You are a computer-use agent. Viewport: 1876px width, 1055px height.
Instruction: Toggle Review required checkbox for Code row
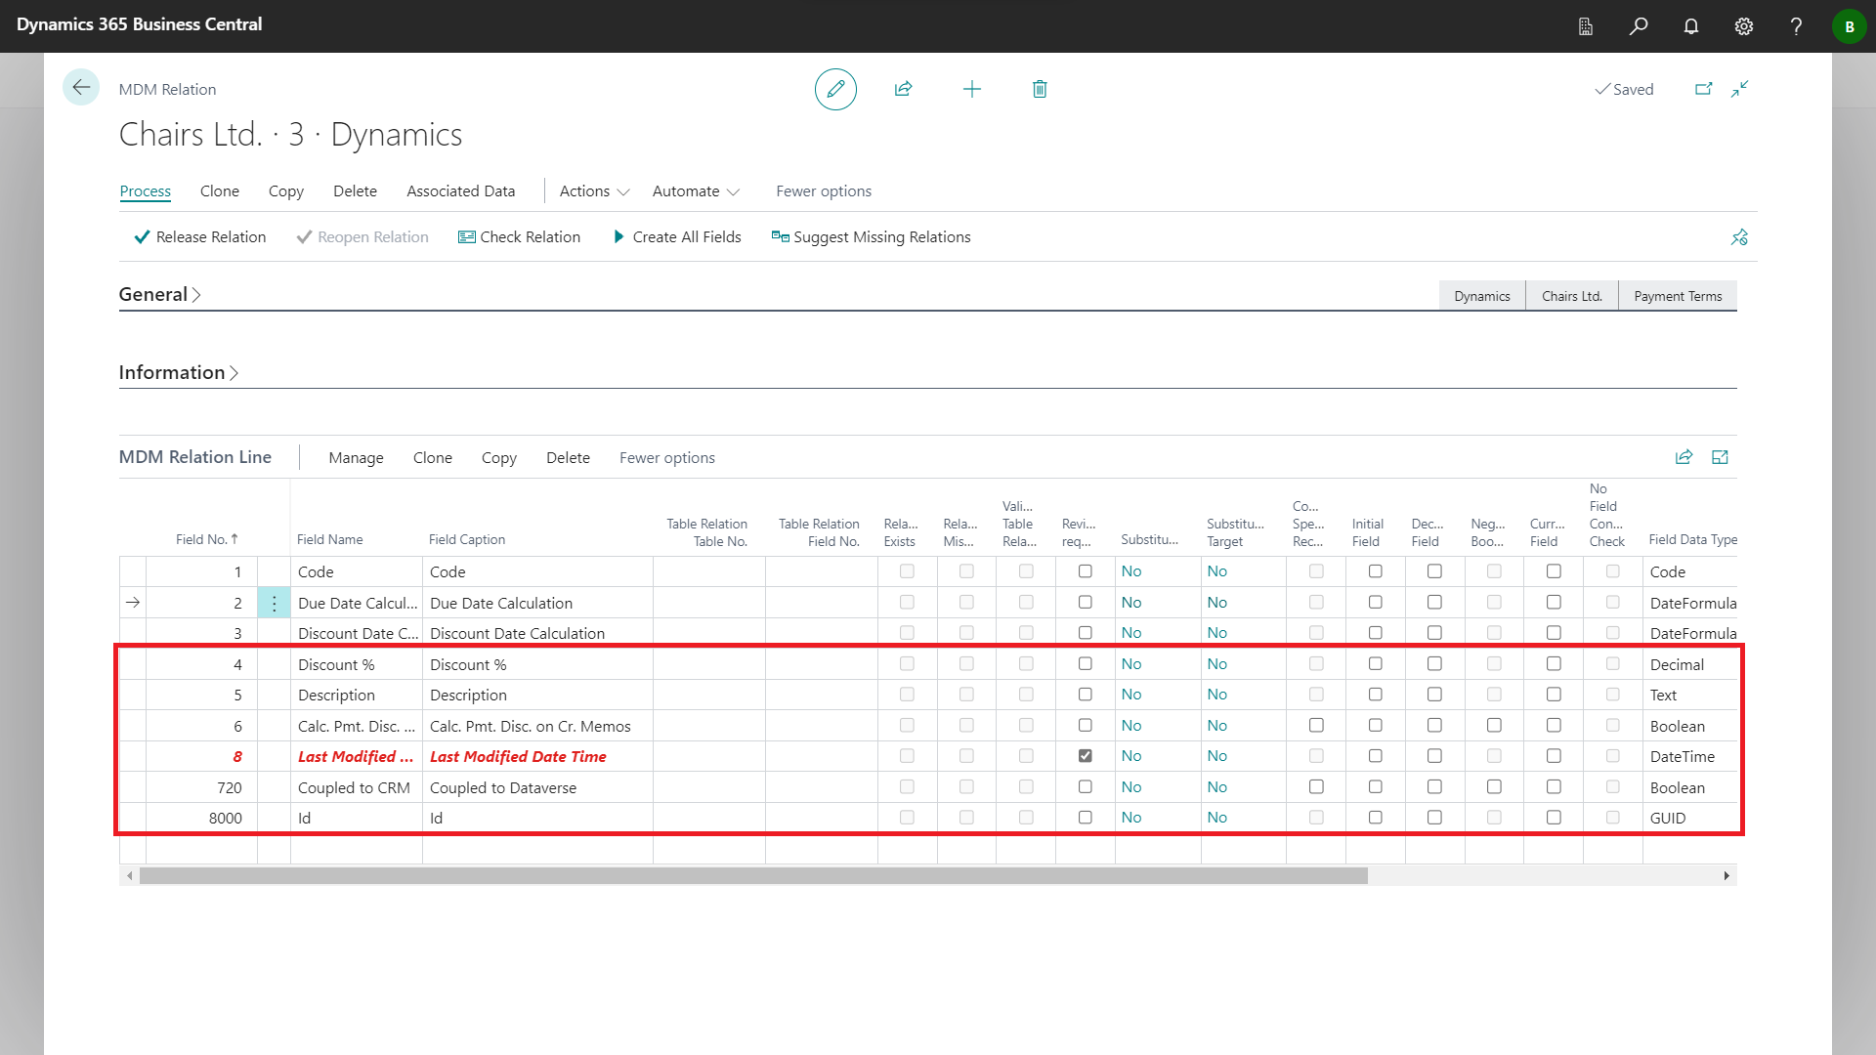pyautogui.click(x=1085, y=571)
